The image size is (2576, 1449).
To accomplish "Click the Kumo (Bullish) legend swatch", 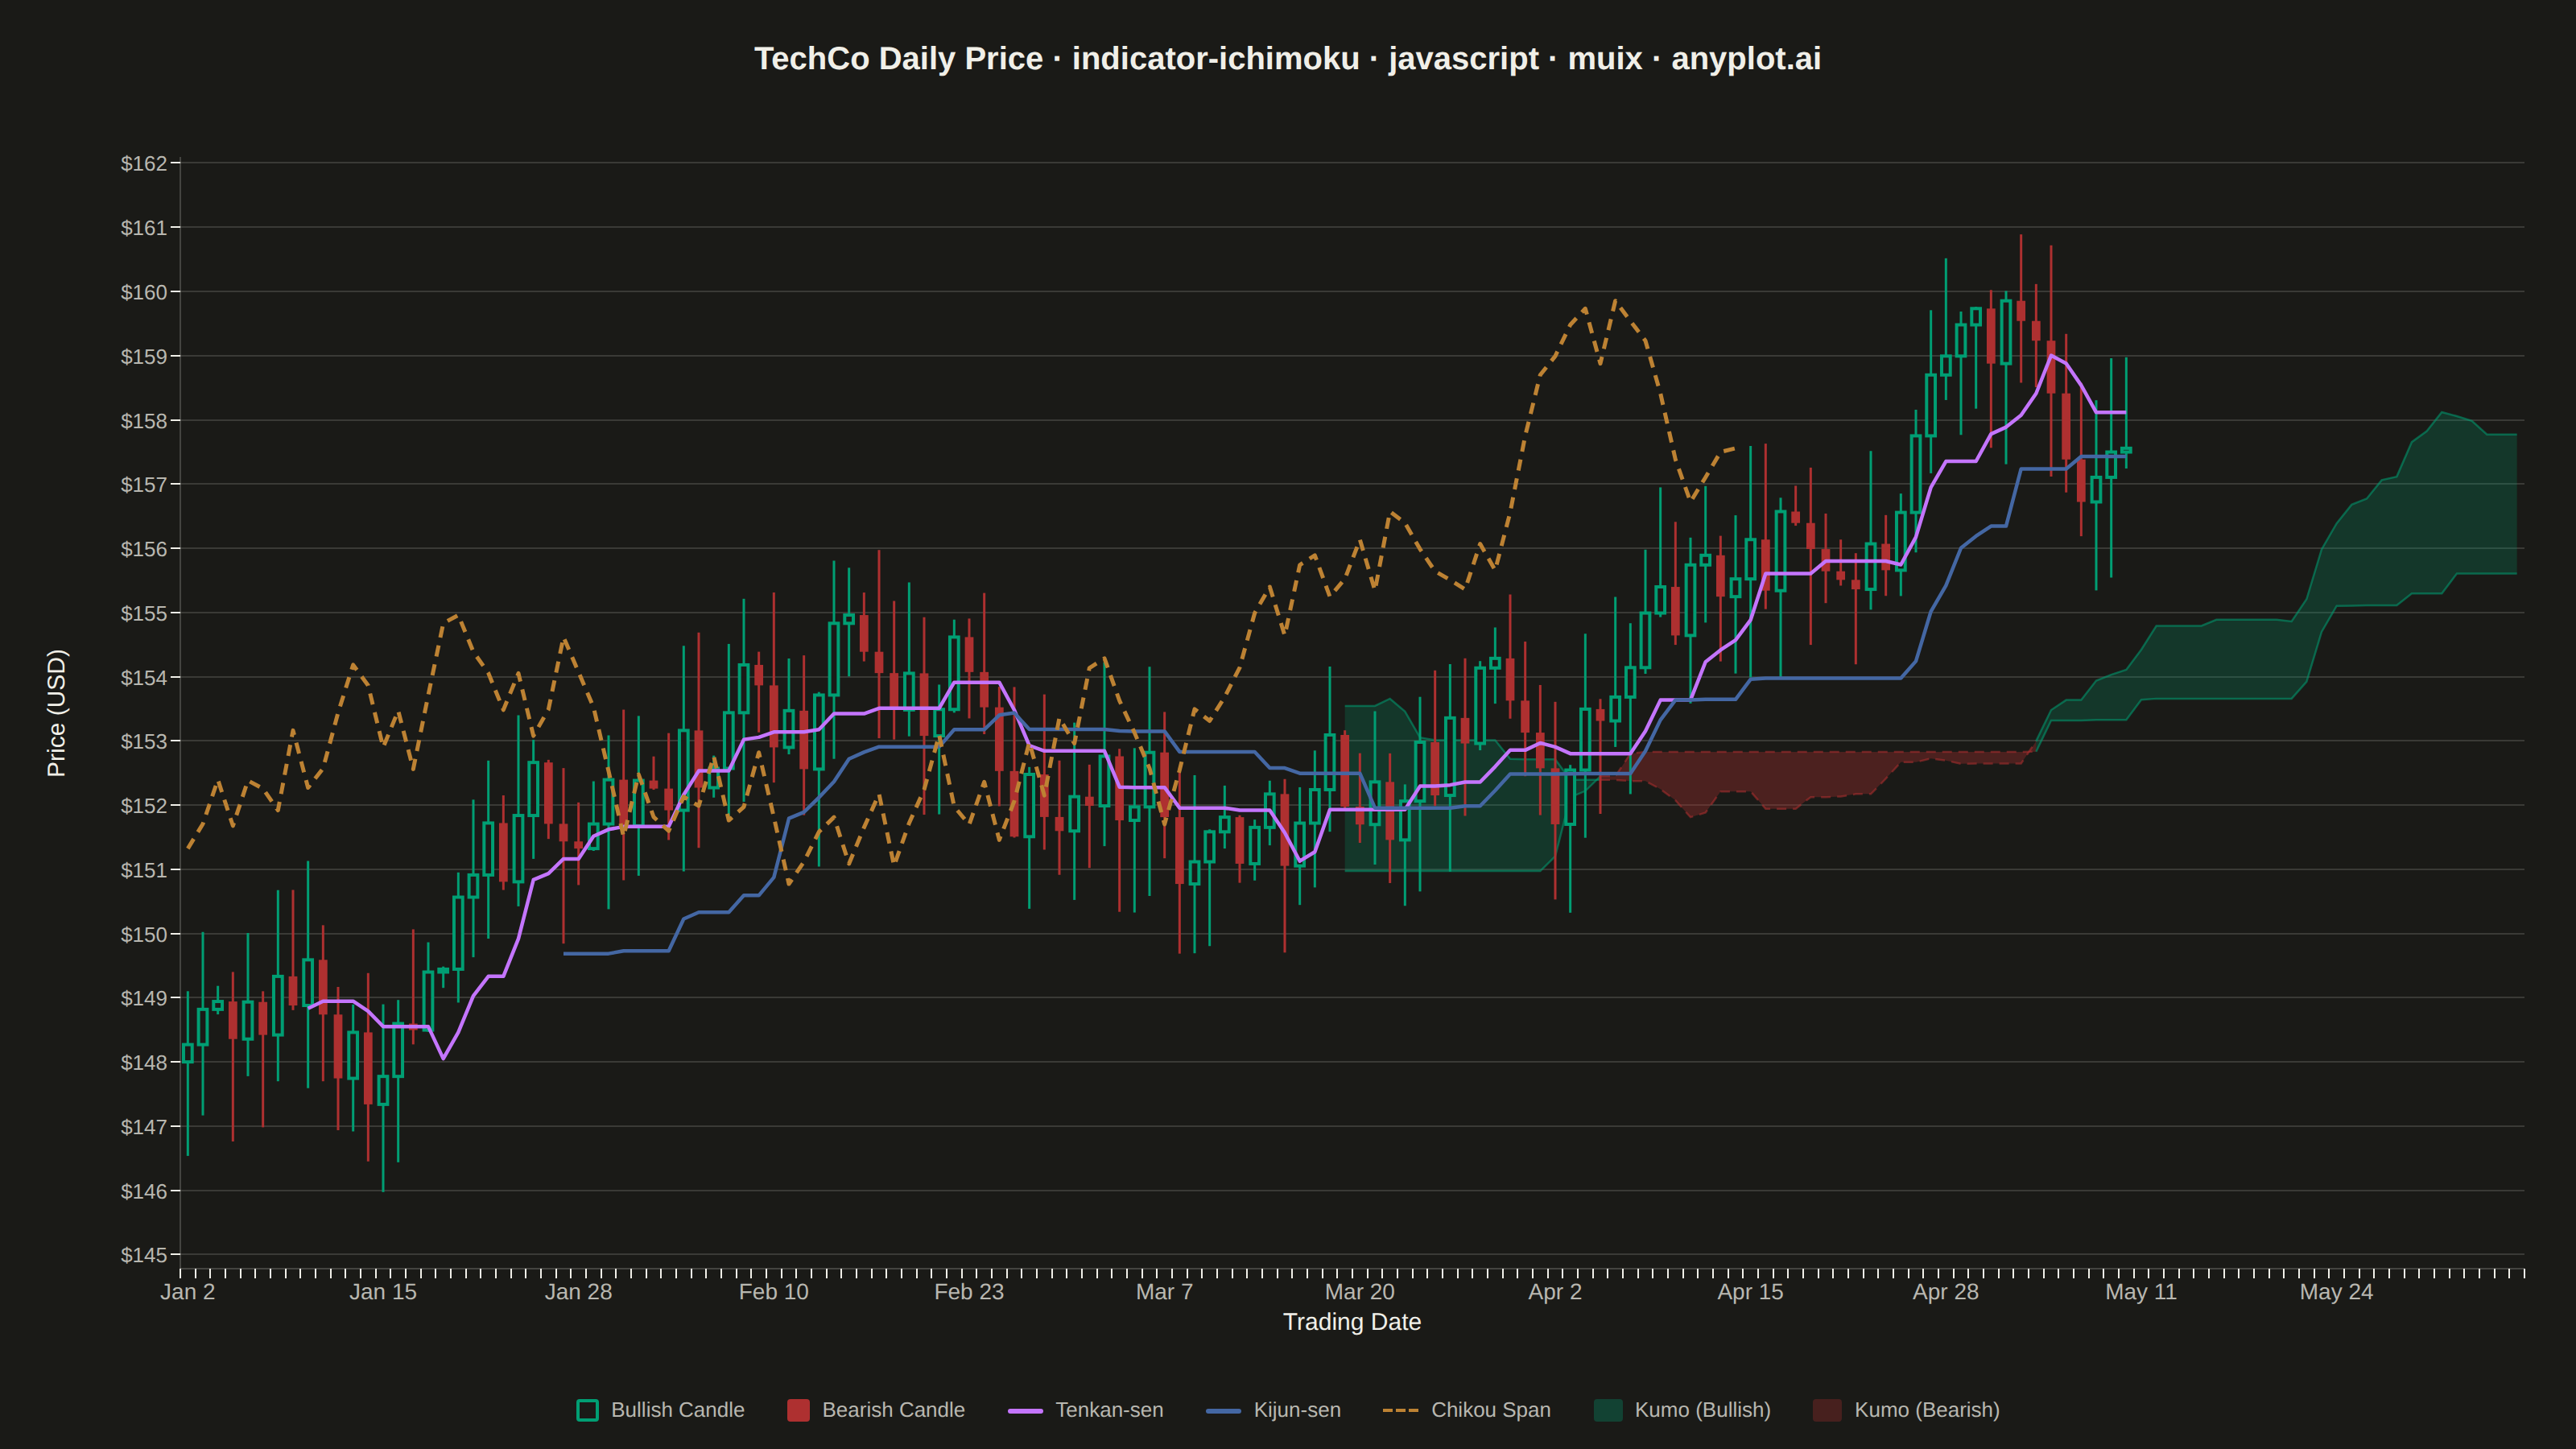I will tap(1608, 1410).
